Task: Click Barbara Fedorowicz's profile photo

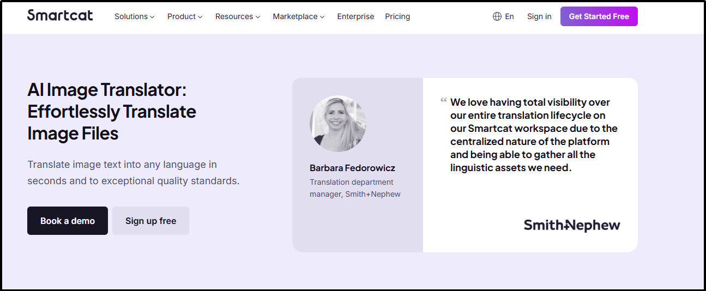Action: 337,124
